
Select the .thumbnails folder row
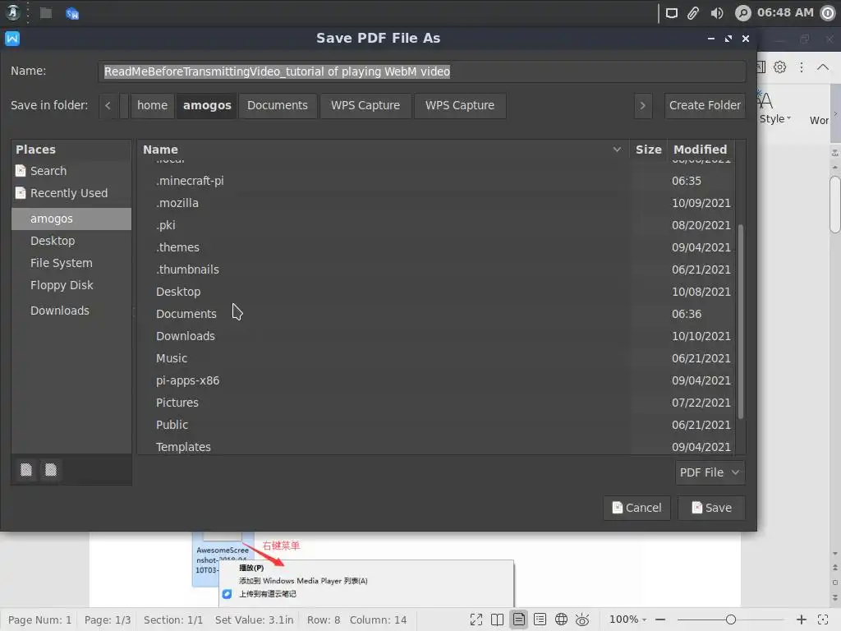[436, 269]
